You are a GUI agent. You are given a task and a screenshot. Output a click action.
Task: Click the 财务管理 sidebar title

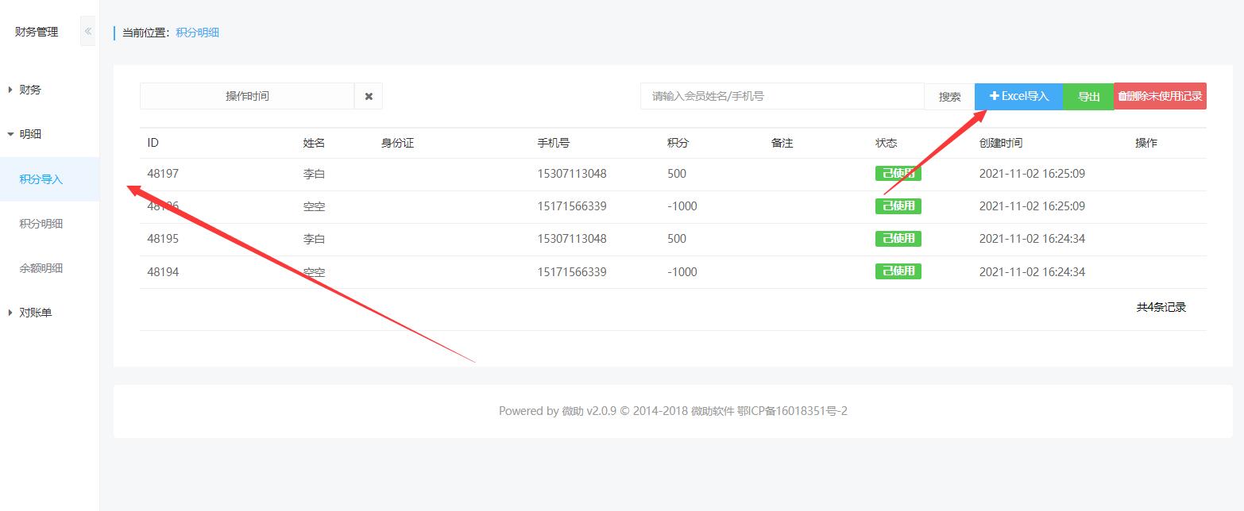[x=37, y=32]
